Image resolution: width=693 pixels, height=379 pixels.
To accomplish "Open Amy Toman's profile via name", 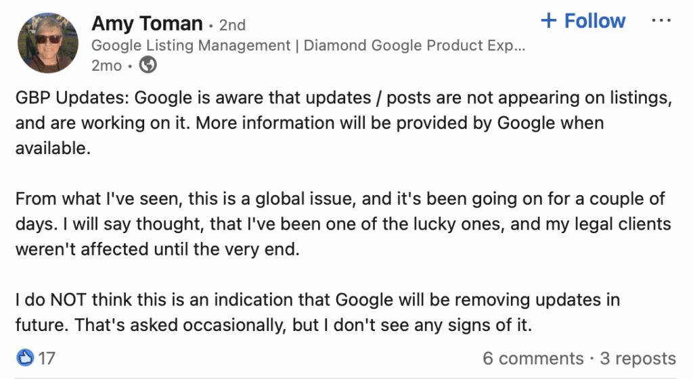I will (x=147, y=24).
